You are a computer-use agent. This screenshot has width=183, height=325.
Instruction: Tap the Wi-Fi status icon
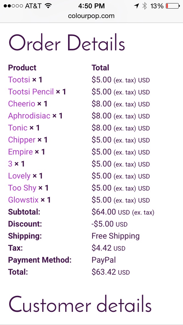[x=48, y=6]
